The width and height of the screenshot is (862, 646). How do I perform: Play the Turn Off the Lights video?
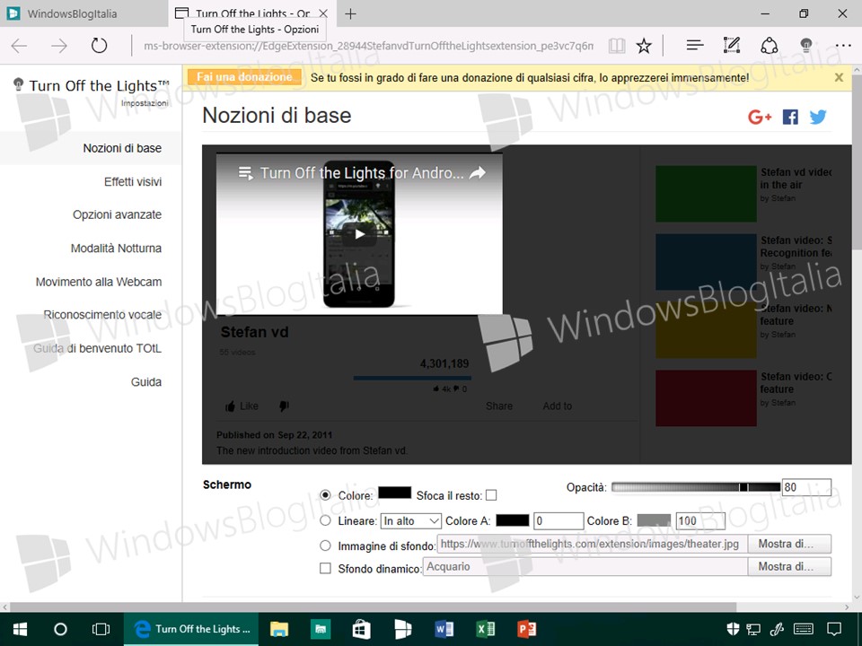(x=359, y=234)
